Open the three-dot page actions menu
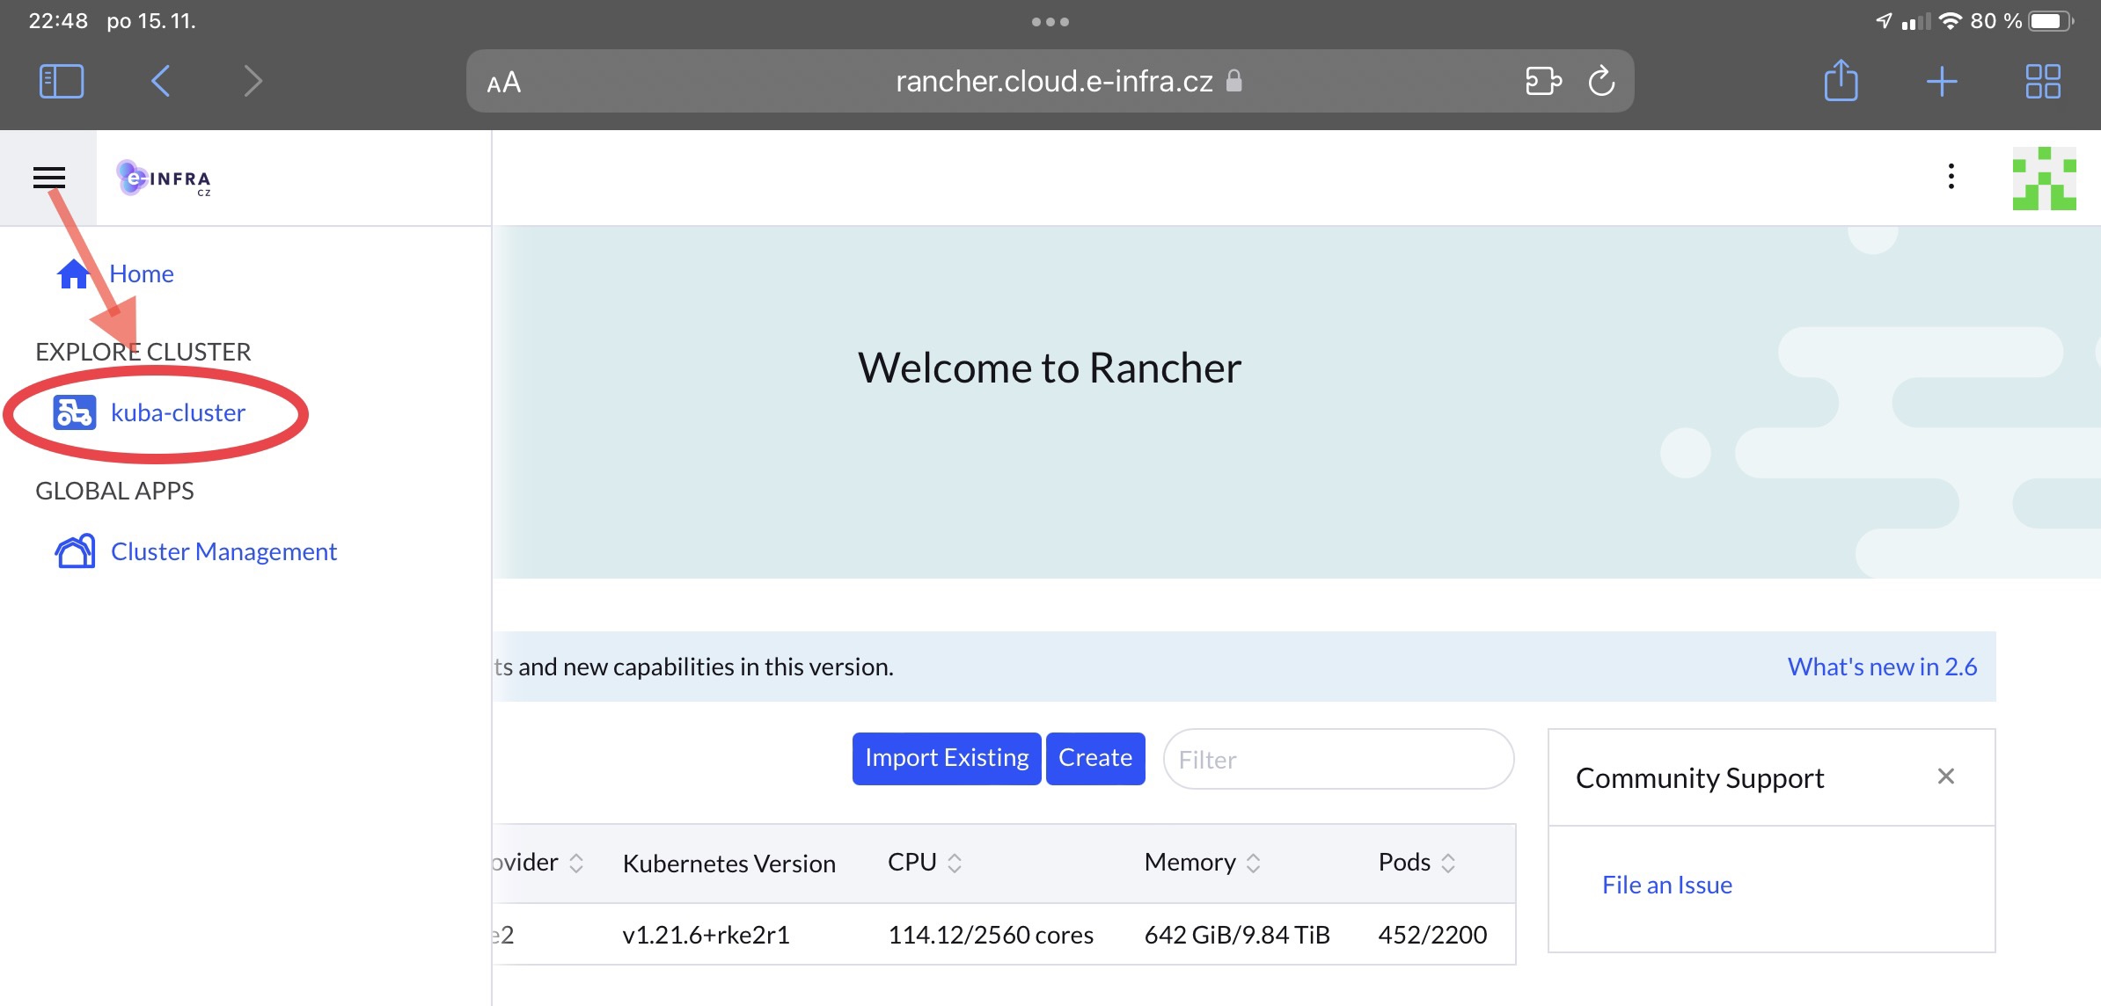This screenshot has height=1006, width=2101. (x=1951, y=177)
